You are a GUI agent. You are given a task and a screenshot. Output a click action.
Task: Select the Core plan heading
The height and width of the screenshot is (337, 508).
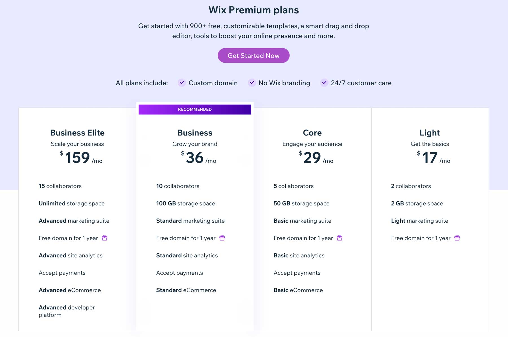(x=312, y=133)
